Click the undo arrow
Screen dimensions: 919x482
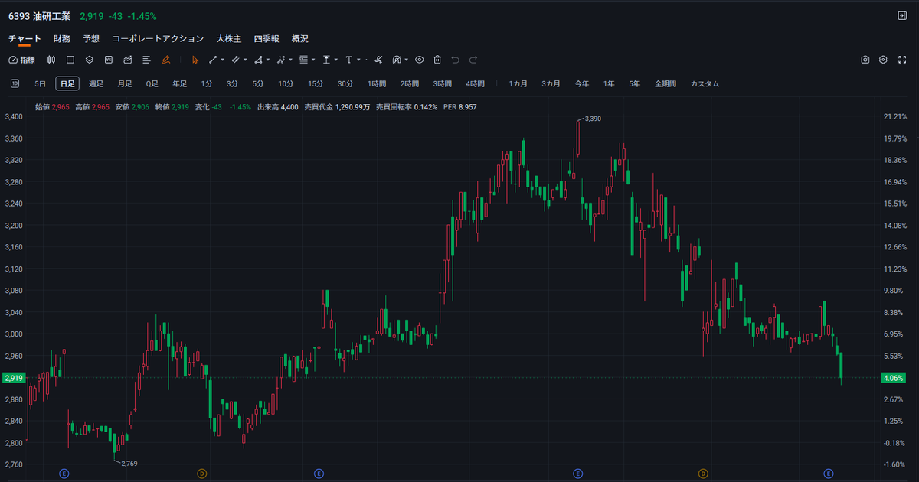tap(455, 60)
